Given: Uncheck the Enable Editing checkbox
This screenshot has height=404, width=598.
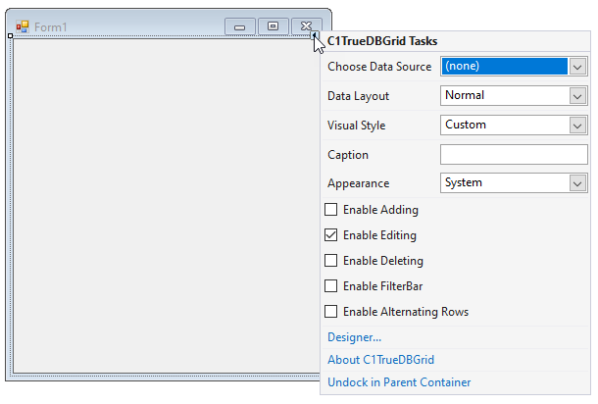Looking at the screenshot, I should point(331,235).
